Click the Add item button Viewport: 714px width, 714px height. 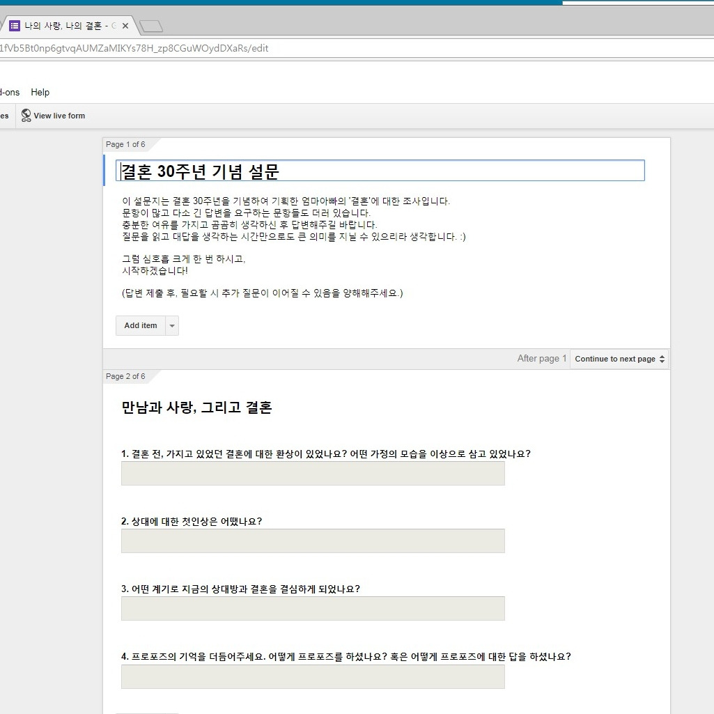pyautogui.click(x=141, y=325)
